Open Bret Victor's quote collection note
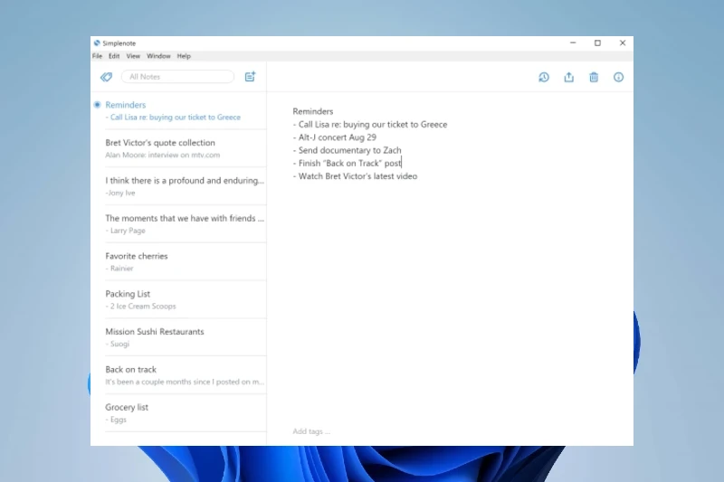Screen dimensions: 724x482 [x=179, y=148]
